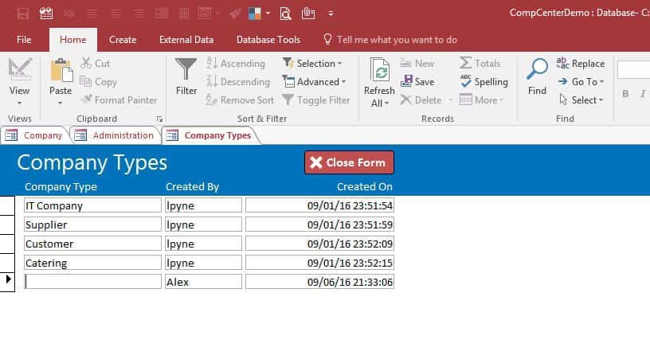Screen dimensions: 650x363
Task: Open the Delete dropdown arrow
Action: (x=451, y=100)
